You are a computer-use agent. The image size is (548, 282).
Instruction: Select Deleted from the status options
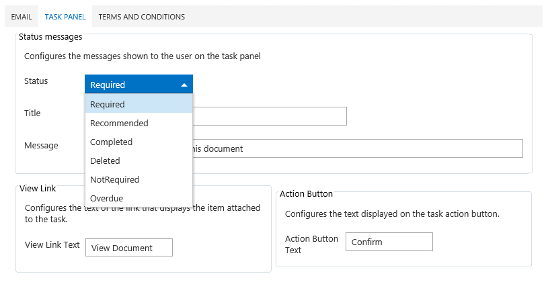[x=139, y=160]
